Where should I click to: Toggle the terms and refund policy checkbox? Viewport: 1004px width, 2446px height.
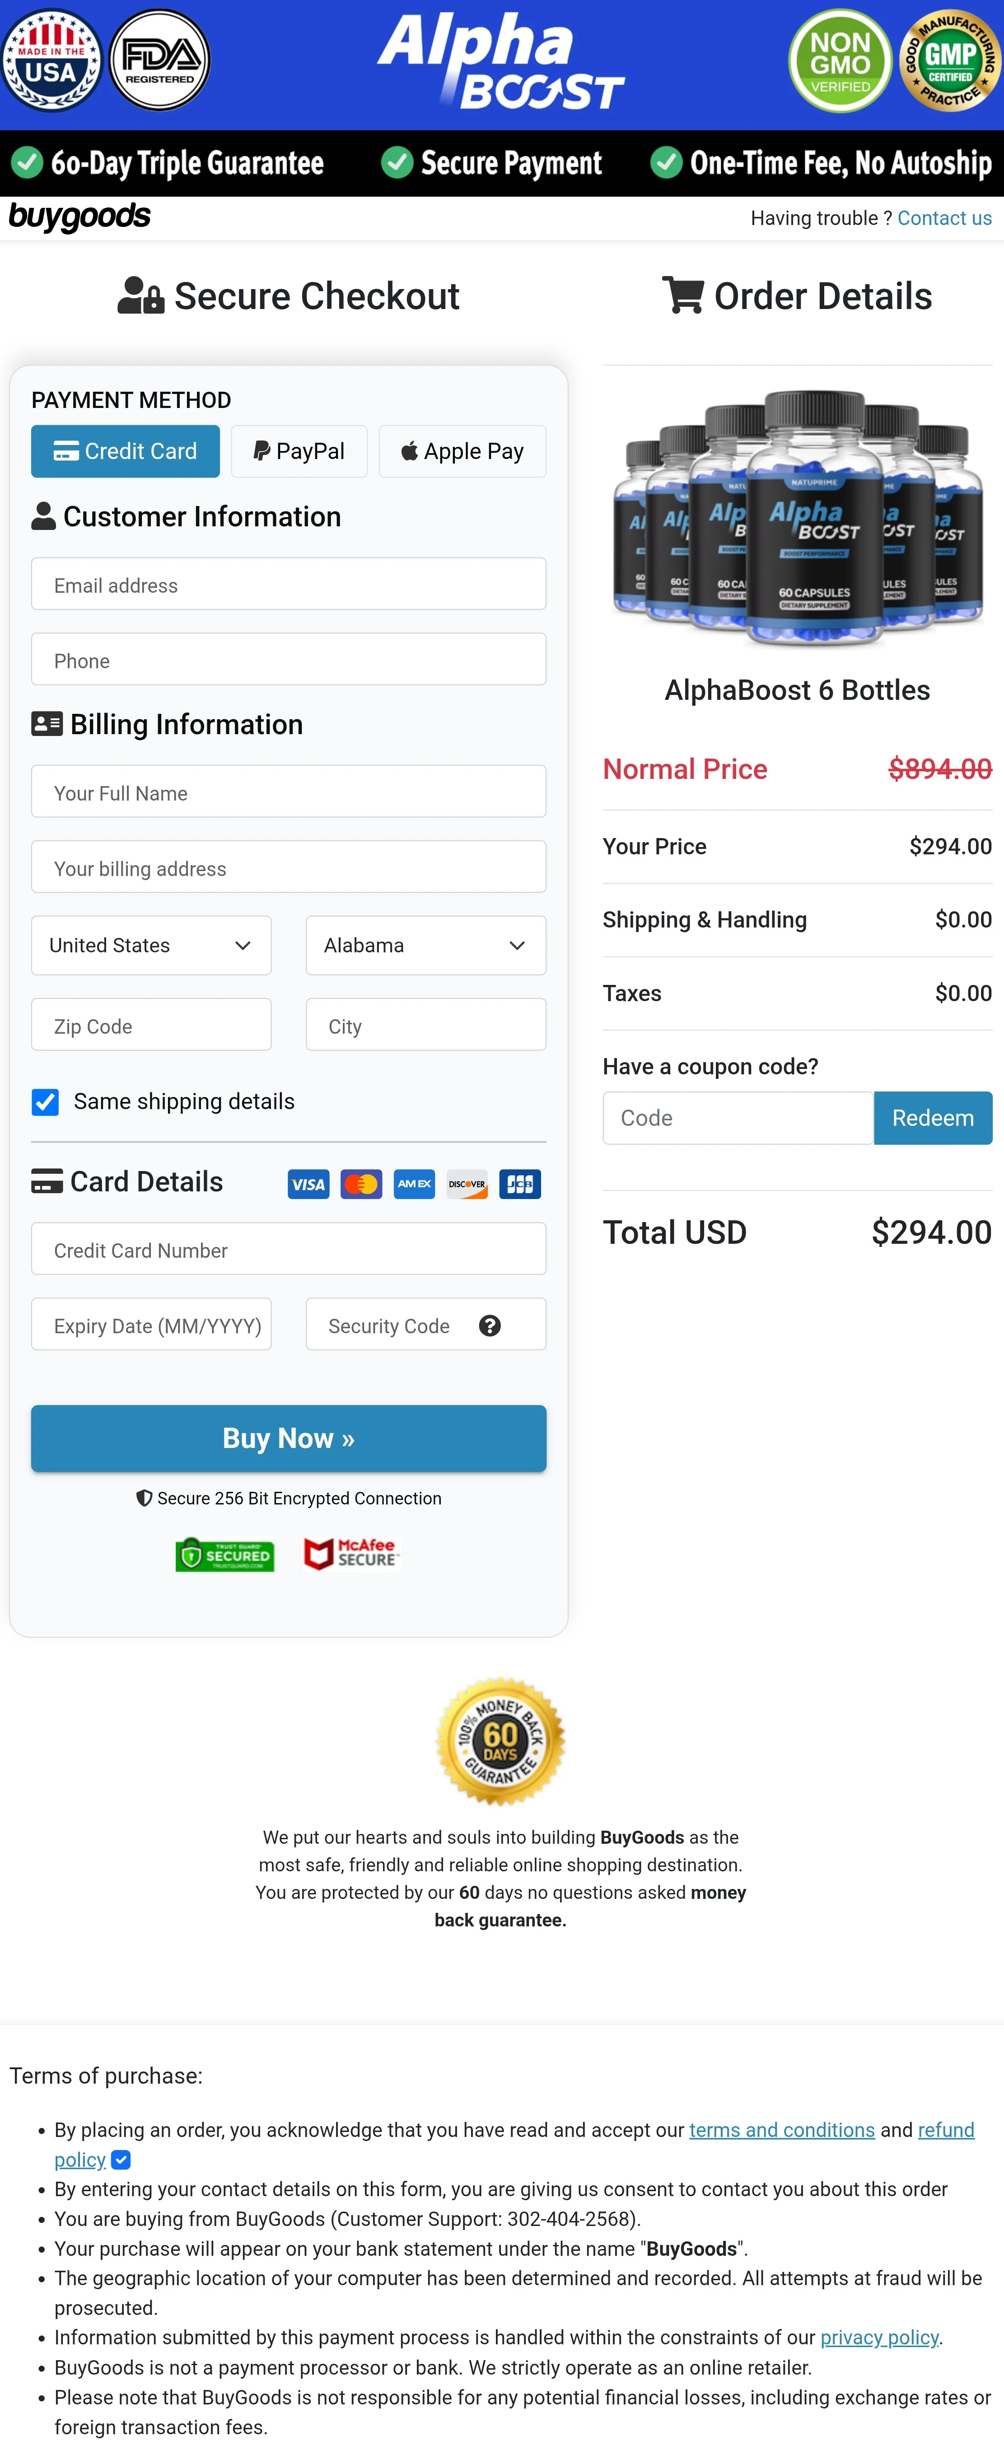121,2160
